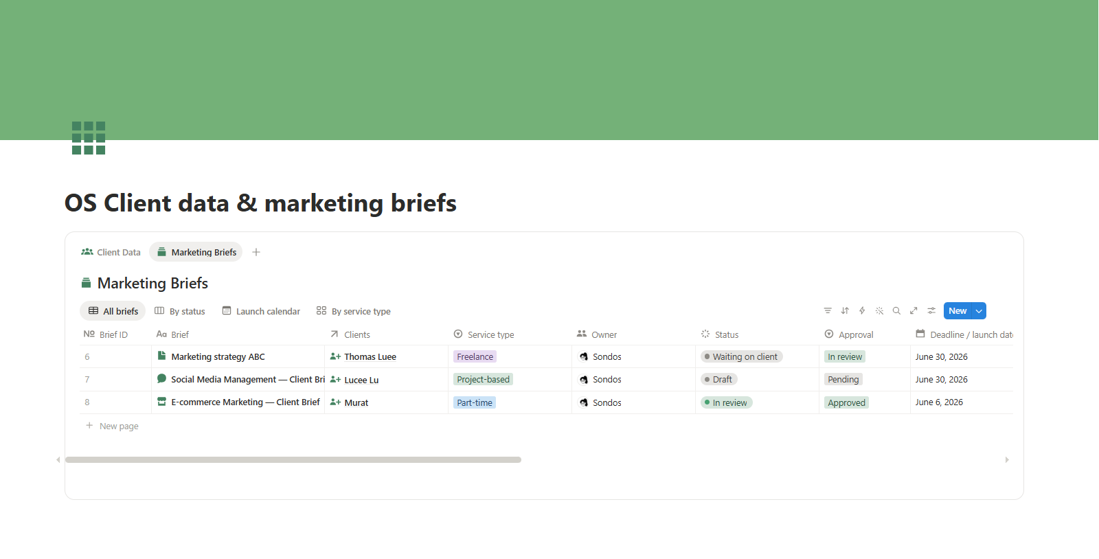Switch to the Client Data tab

point(111,252)
